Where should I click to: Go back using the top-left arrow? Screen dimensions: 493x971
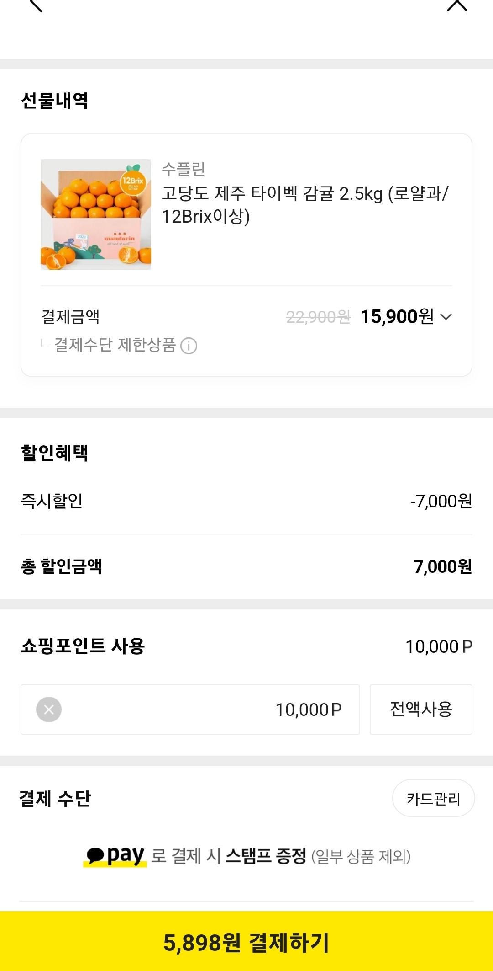pos(36,5)
